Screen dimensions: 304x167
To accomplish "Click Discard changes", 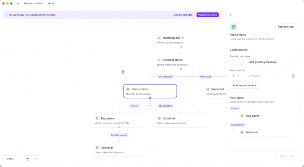I will (x=183, y=15).
